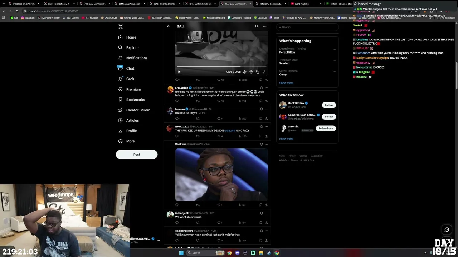Reply to the LH448fan post
The image size is (458, 257).
(177, 101)
